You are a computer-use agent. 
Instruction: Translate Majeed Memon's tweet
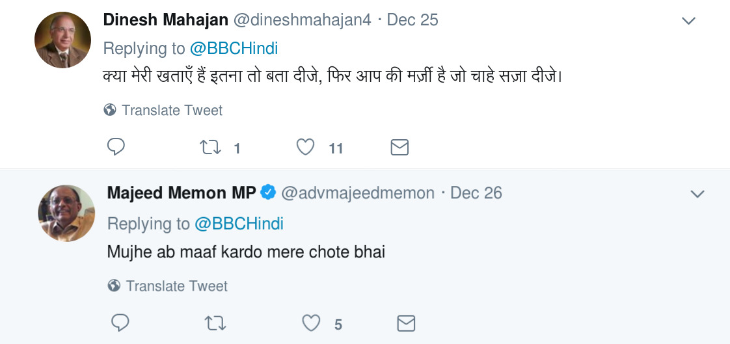tap(176, 286)
